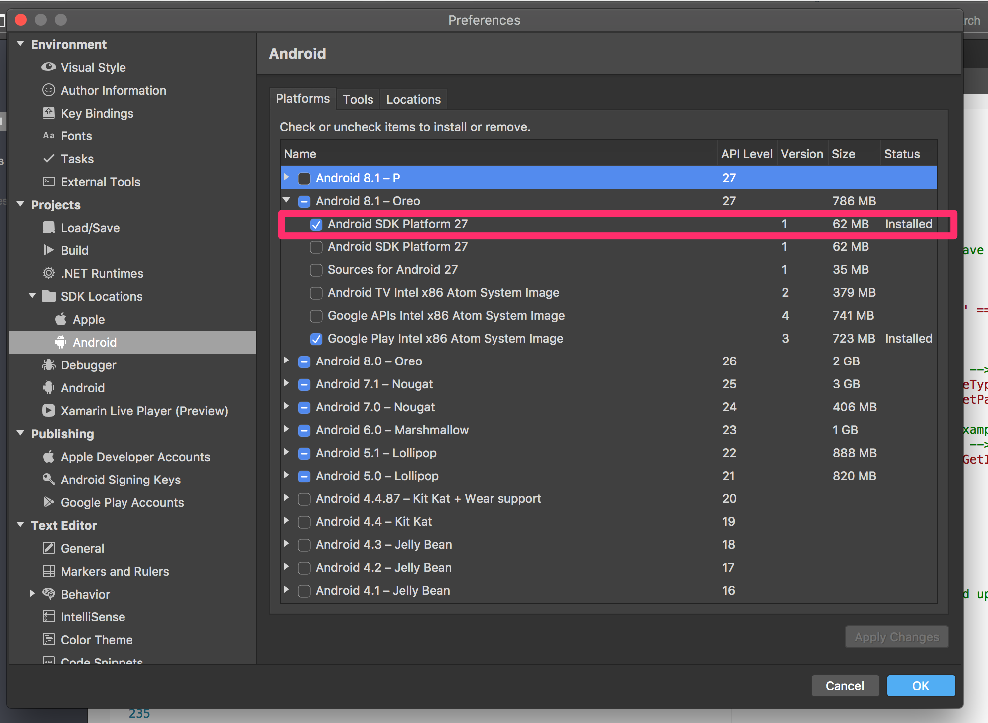Select the Fonts settings icon
Screen dimensions: 988x723
49,135
